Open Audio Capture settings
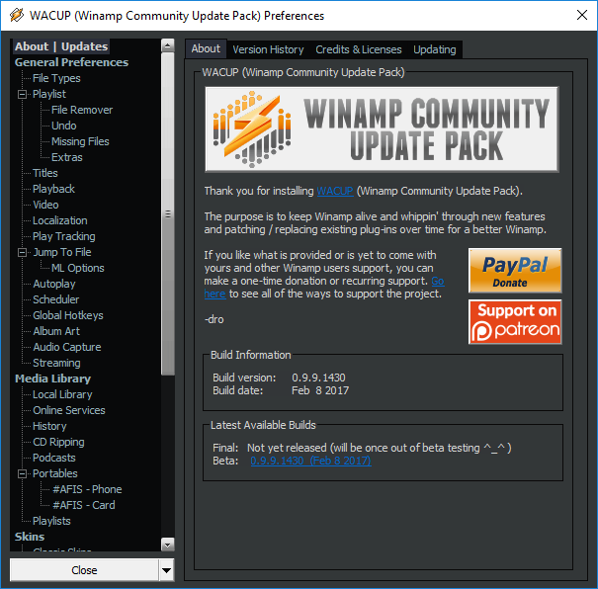 (x=67, y=347)
